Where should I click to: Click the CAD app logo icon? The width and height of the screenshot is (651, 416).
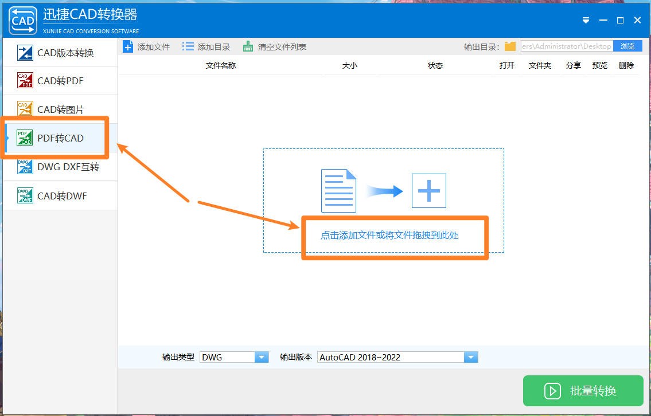[22, 19]
